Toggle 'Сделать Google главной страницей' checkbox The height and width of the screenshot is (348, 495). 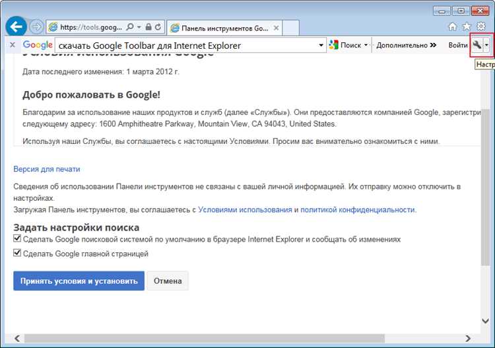tap(17, 253)
